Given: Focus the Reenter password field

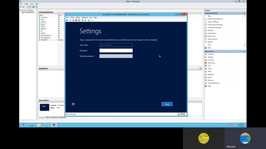Looking at the screenshot, I should pyautogui.click(x=116, y=56).
